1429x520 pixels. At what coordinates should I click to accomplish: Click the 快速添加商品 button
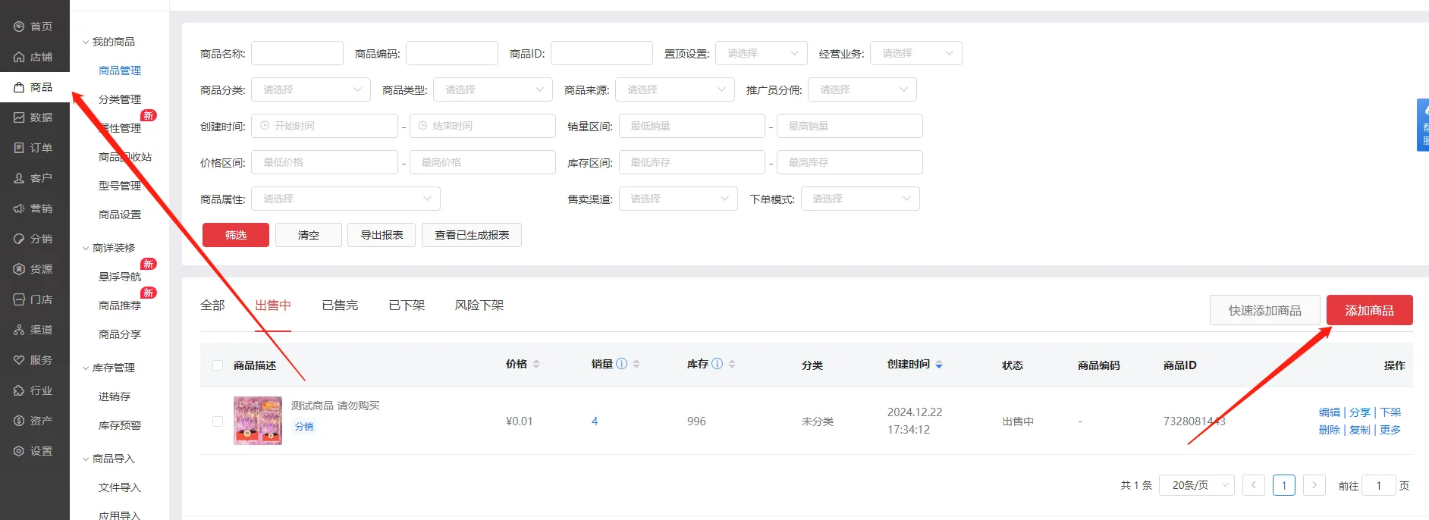click(x=1265, y=310)
